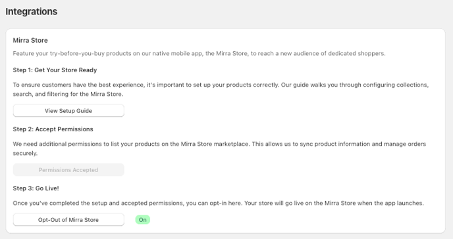This screenshot has height=239, width=453.
Task: Select the Integrations page heading
Action: [32, 12]
